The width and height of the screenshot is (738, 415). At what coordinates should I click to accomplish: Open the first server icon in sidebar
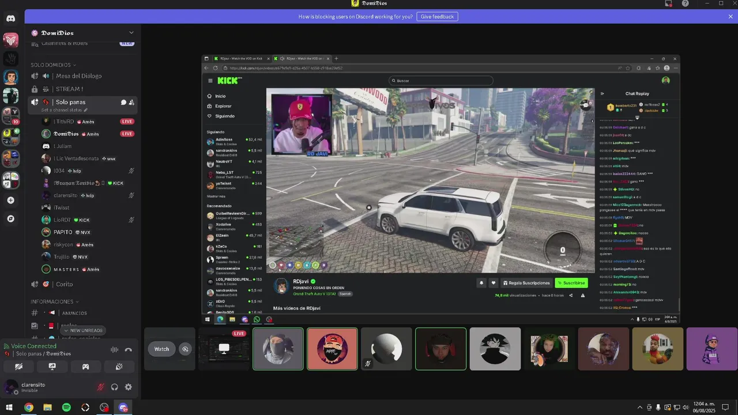(11, 40)
